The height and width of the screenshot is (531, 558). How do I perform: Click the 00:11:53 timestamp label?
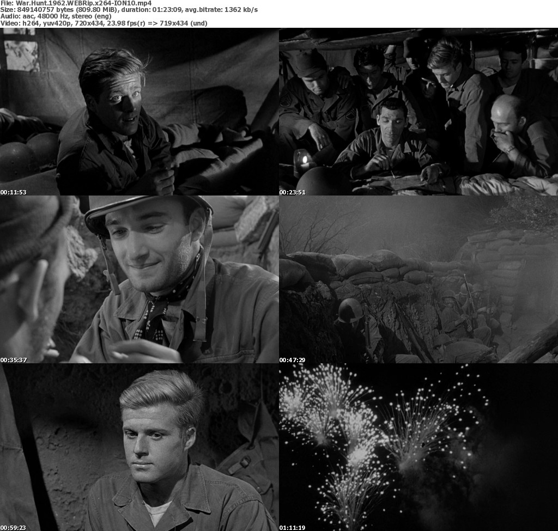pos(14,192)
